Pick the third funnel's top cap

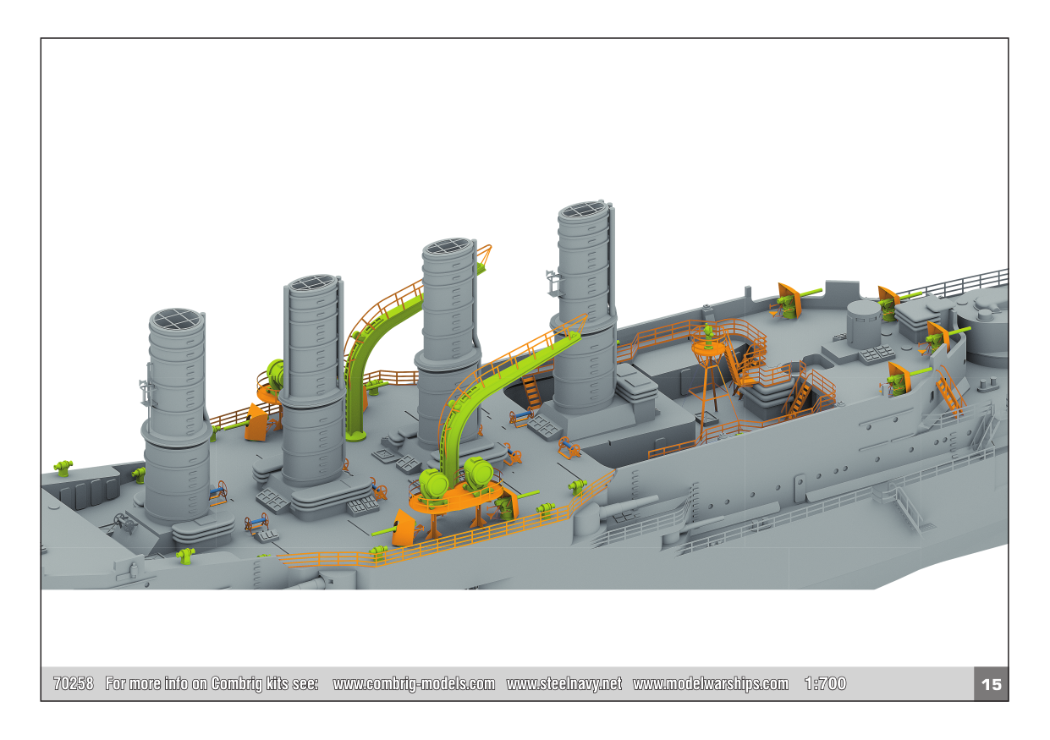point(448,247)
